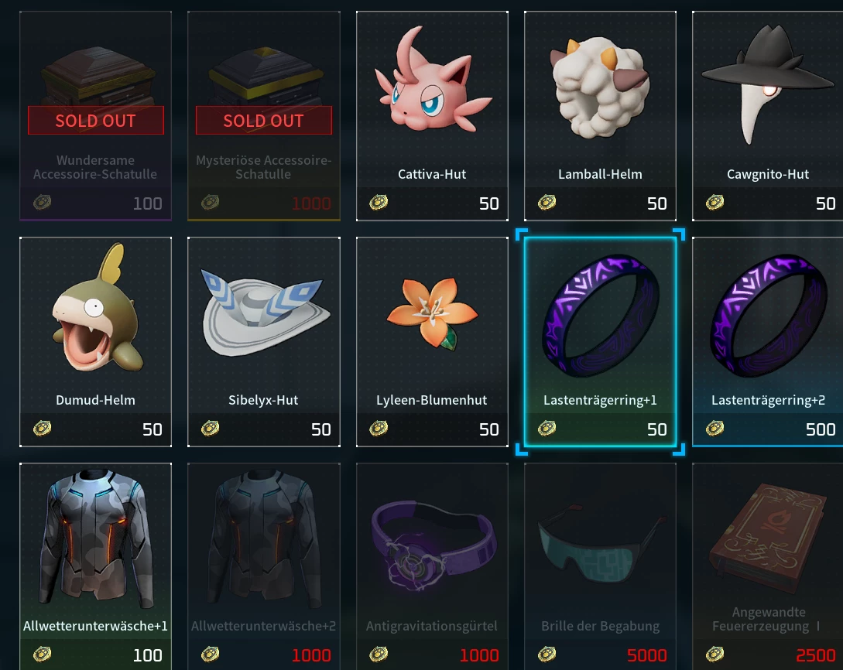
Task: Click the Cattiva-Hut price of 50
Action: [488, 203]
